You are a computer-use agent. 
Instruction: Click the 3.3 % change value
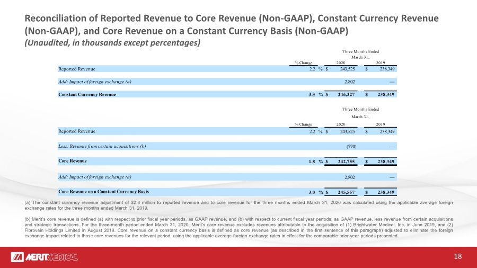(312, 94)
